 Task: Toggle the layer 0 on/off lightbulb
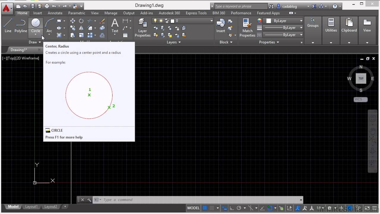coord(155,21)
